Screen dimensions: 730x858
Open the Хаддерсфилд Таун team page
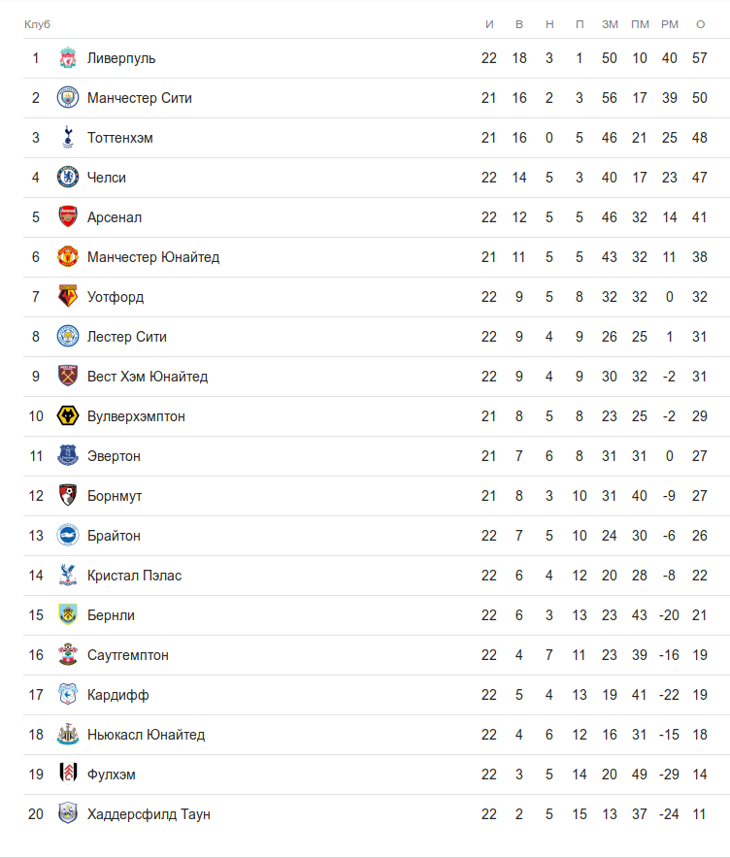tap(149, 814)
